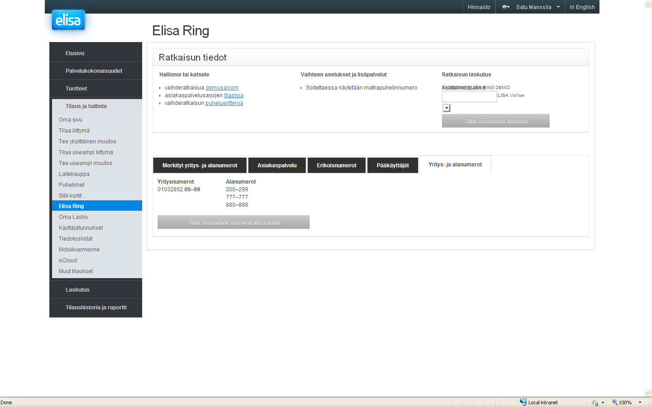Click Soitettaessa näytetään matkapuhelinnumero text
This screenshot has height=407, width=652.
click(x=362, y=88)
